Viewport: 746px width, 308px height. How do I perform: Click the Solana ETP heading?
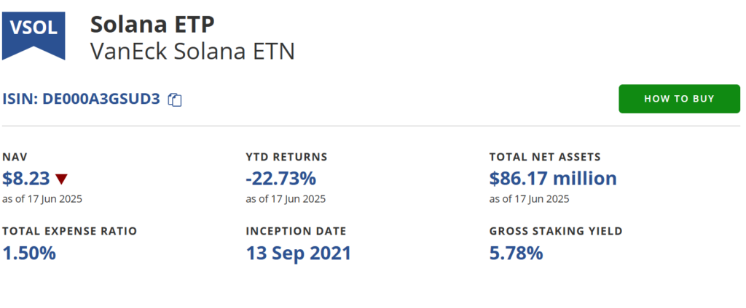point(152,25)
